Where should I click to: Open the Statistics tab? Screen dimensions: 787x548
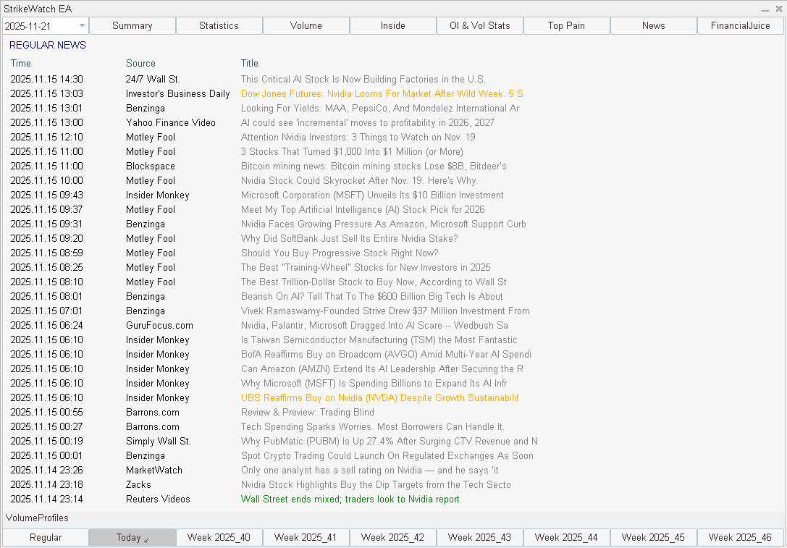[219, 25]
